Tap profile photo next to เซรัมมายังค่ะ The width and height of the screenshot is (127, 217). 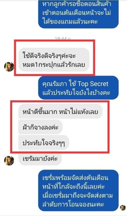pyautogui.click(x=9, y=161)
